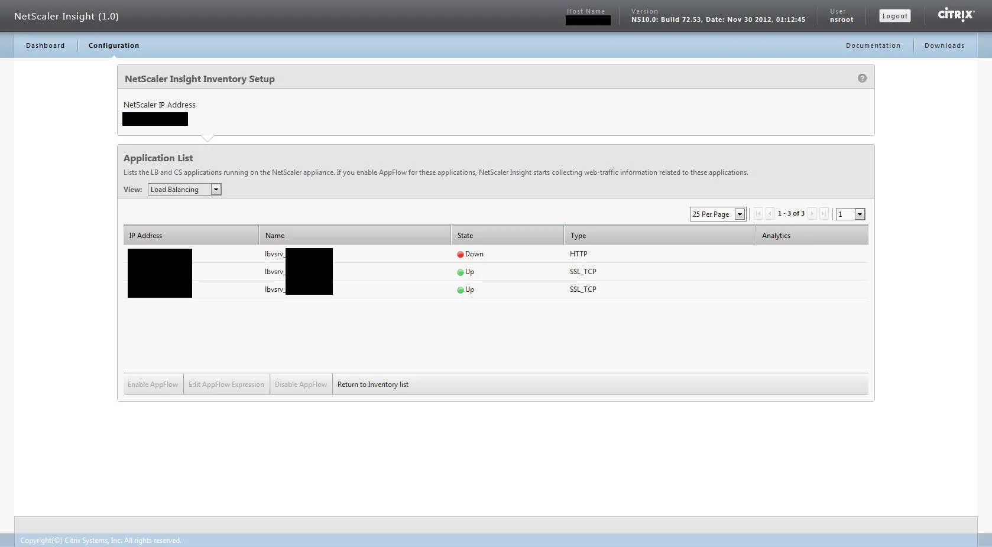Sort by Name column header
This screenshot has width=992, height=547.
point(355,235)
